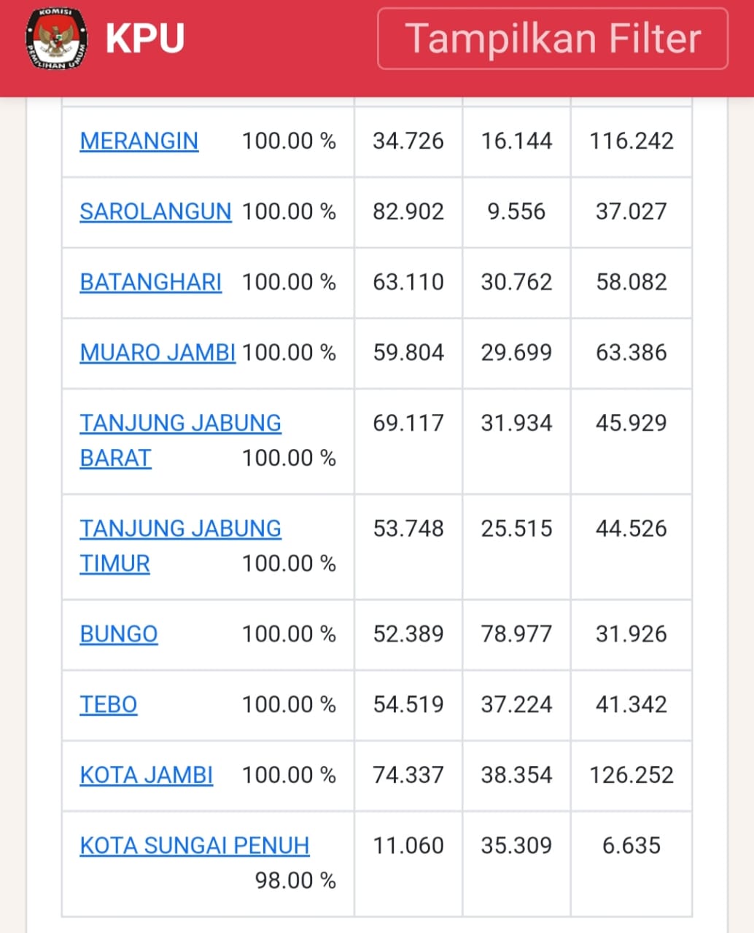Click the KPU garuda logo icon
Viewport: 754px width, 933px height.
[57, 39]
